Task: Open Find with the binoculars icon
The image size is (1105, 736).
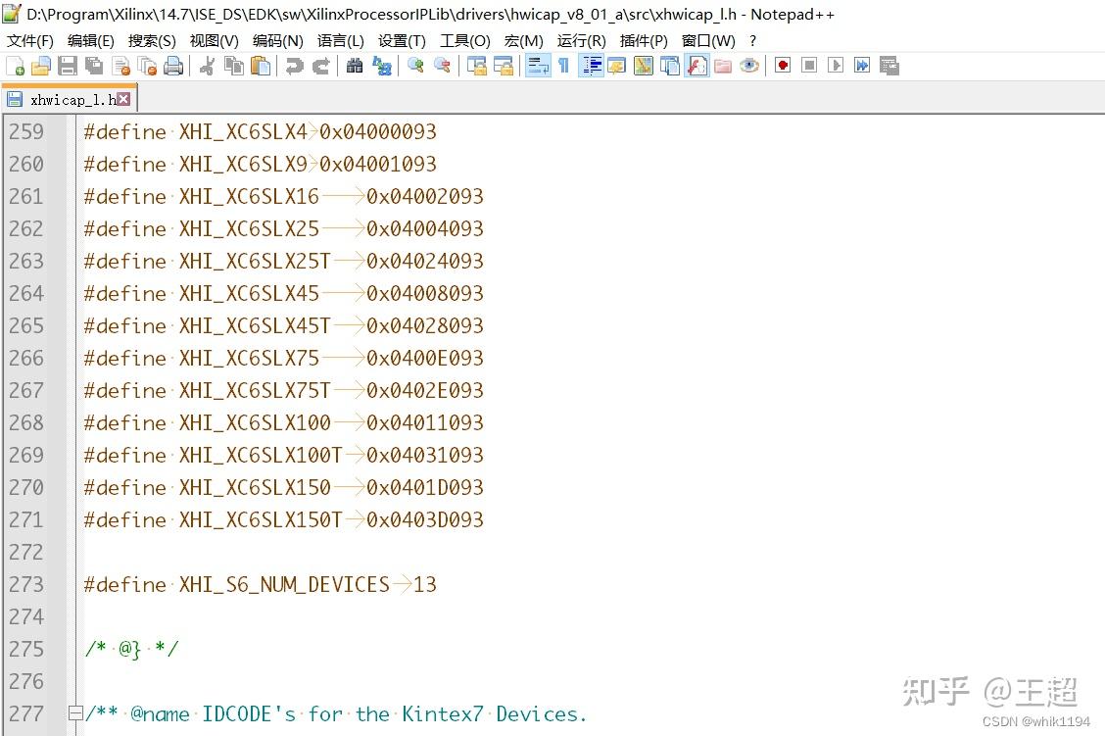Action: point(356,67)
